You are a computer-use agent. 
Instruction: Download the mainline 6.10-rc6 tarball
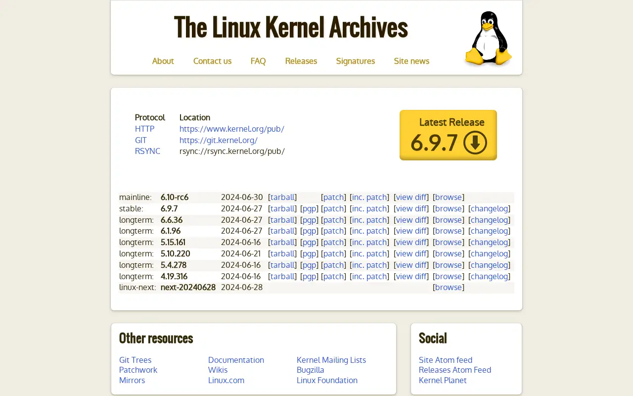point(282,197)
